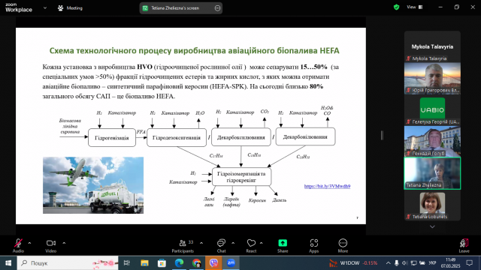Click the green Share screen button

(283, 245)
